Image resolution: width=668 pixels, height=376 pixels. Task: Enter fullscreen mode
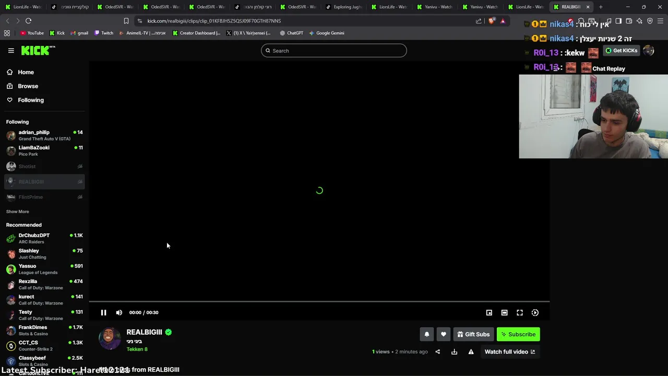pyautogui.click(x=520, y=312)
